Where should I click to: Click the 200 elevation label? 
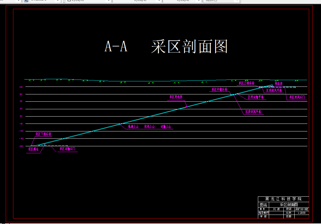point(21,87)
